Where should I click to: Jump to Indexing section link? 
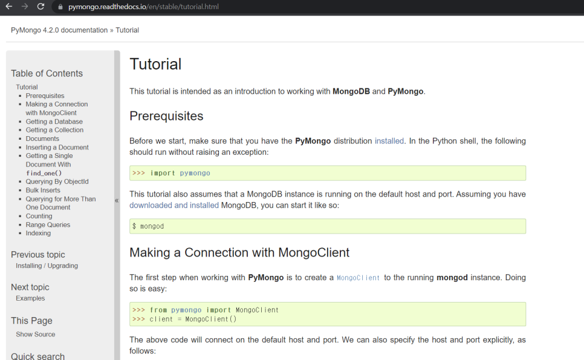pyautogui.click(x=38, y=234)
